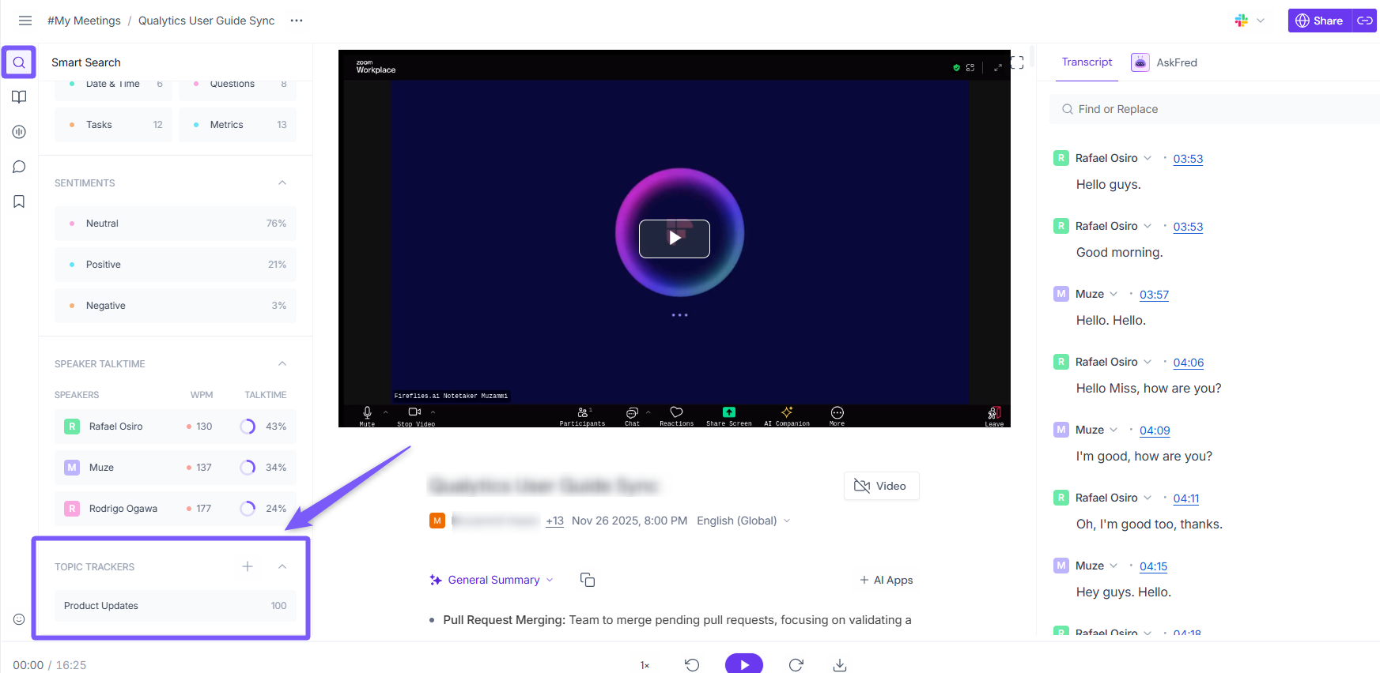The height and width of the screenshot is (673, 1380).
Task: Download the meeting recording
Action: click(x=840, y=665)
